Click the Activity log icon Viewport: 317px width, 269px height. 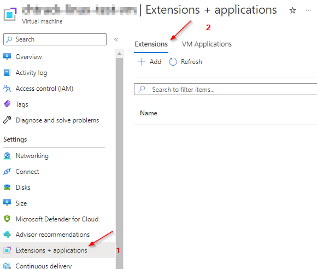coord(7,72)
